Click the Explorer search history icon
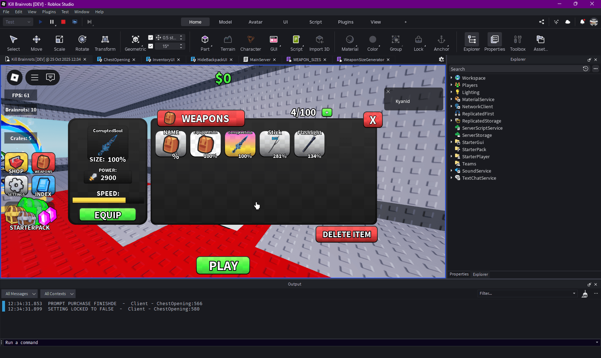 pyautogui.click(x=586, y=69)
